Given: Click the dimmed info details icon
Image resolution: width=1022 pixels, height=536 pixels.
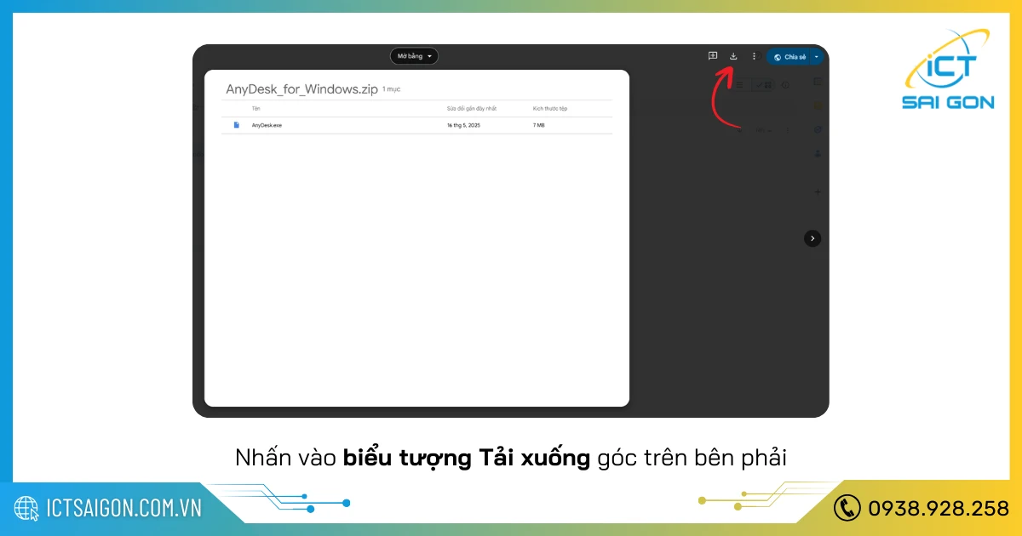Looking at the screenshot, I should point(785,85).
